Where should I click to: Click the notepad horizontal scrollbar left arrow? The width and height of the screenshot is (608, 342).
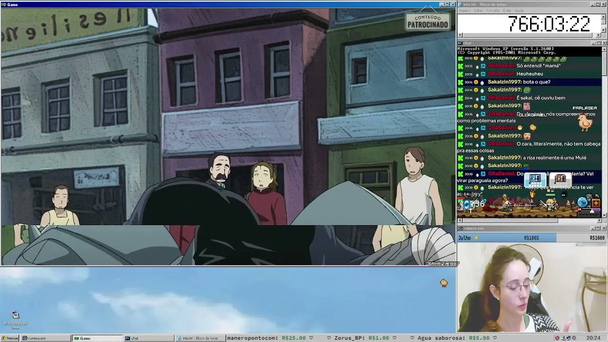tap(460, 35)
